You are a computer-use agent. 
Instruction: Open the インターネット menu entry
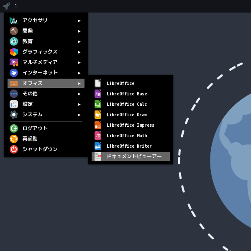pos(46,73)
